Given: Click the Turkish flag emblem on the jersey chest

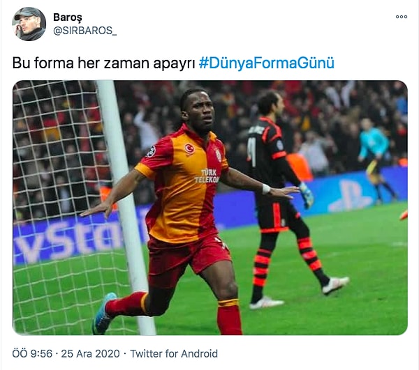Looking at the screenshot, I should tap(189, 148).
